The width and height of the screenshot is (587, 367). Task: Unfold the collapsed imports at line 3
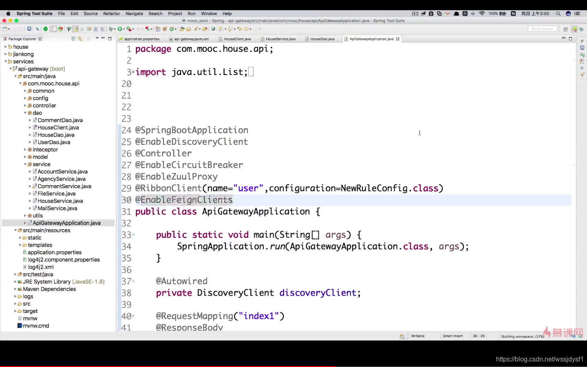click(x=133, y=72)
